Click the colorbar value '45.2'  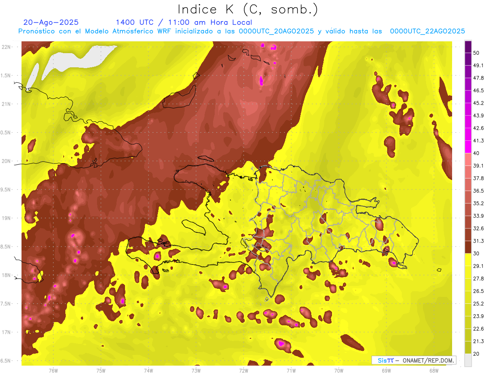click(478, 103)
